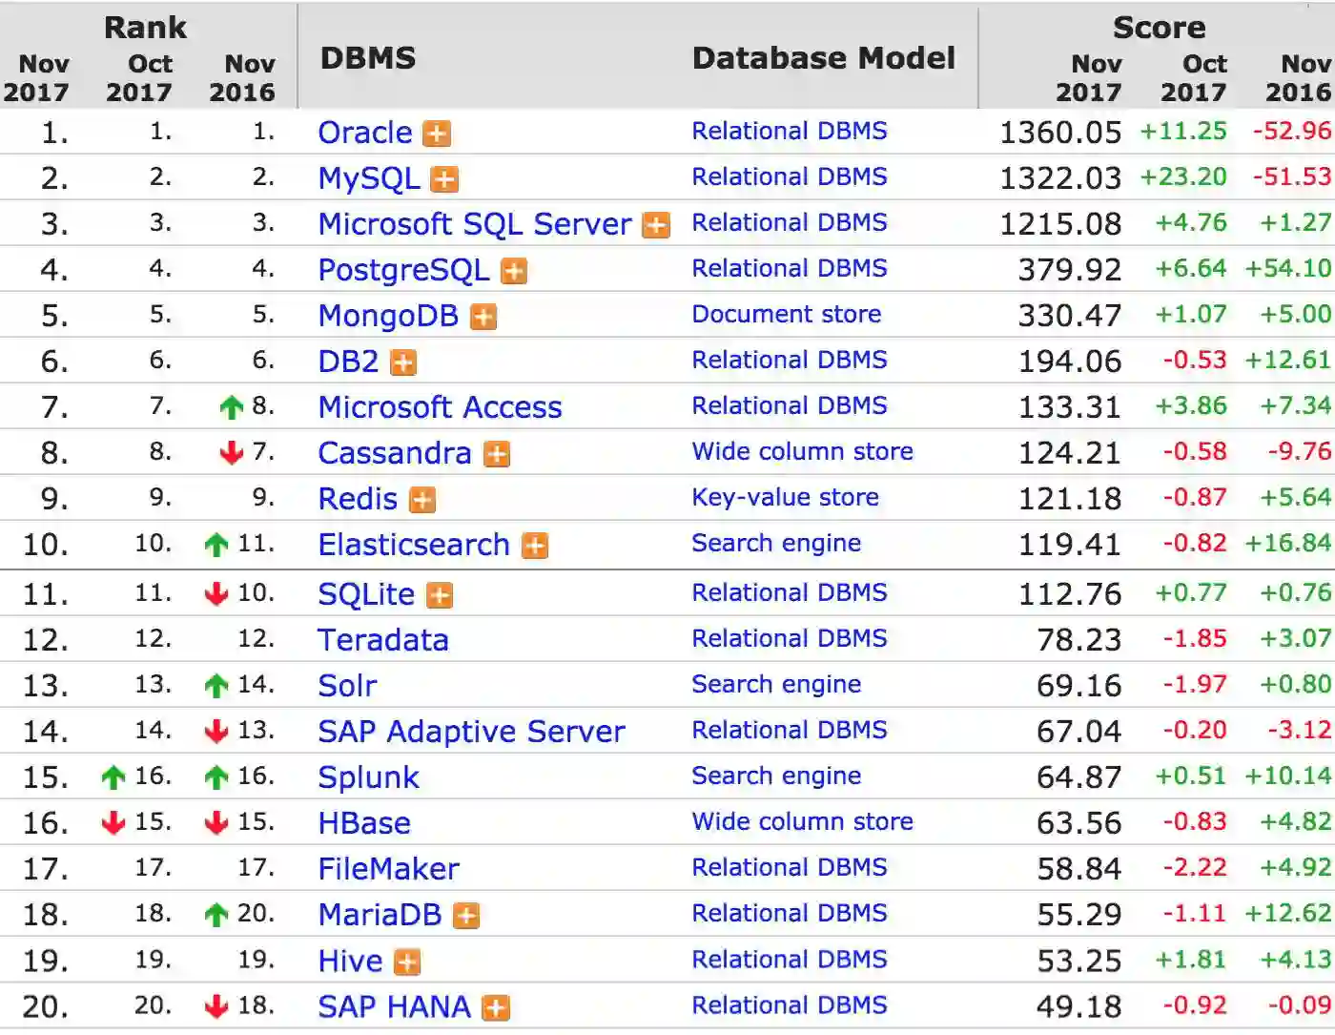Screen dimensions: 1335x1035
Task: Click the orange plus next to MariaDB
Action: tap(465, 916)
